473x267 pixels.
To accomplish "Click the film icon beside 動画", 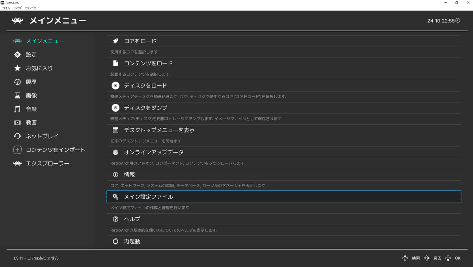I will pyautogui.click(x=17, y=123).
